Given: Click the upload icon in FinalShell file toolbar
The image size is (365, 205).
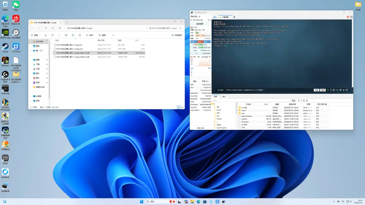Looking at the screenshot, I should click(x=307, y=101).
